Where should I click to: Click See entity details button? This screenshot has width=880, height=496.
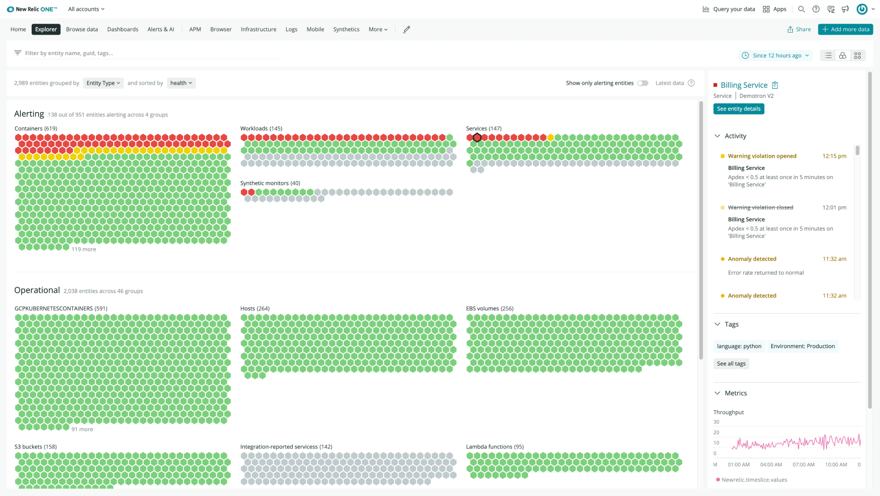[739, 109]
